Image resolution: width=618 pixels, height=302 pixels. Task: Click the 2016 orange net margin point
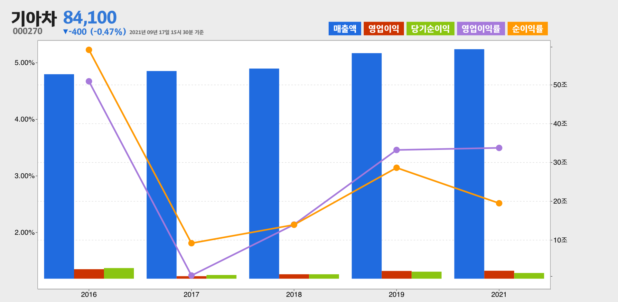(x=89, y=50)
